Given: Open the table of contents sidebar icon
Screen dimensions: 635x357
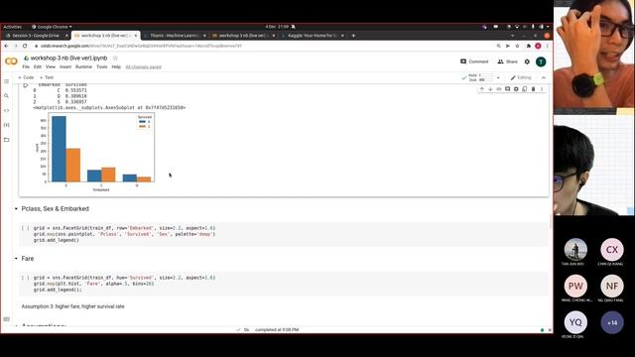Looking at the screenshot, I should (7, 81).
